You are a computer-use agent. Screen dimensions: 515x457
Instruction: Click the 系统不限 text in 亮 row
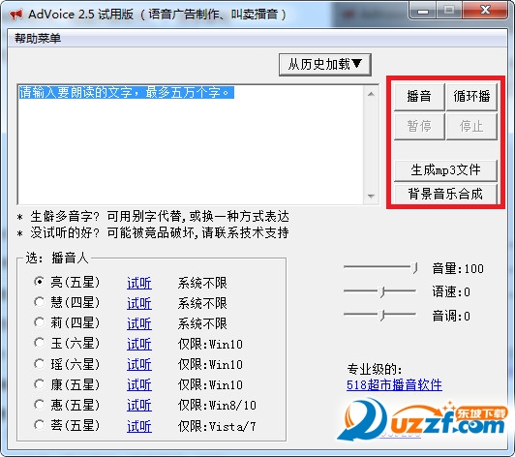(202, 283)
